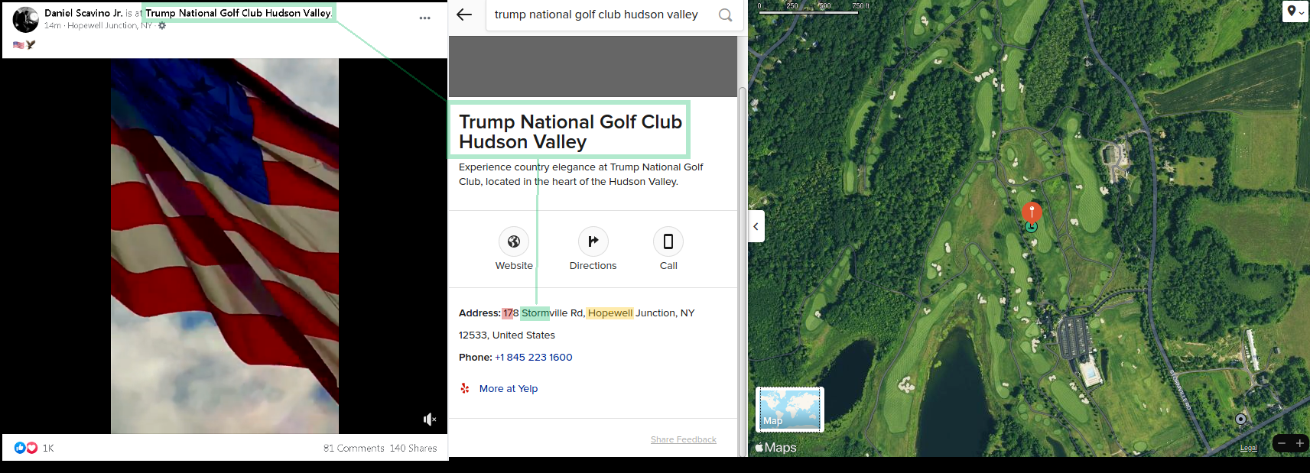
Task: Click the blue Like reaction icon
Action: click(x=20, y=448)
